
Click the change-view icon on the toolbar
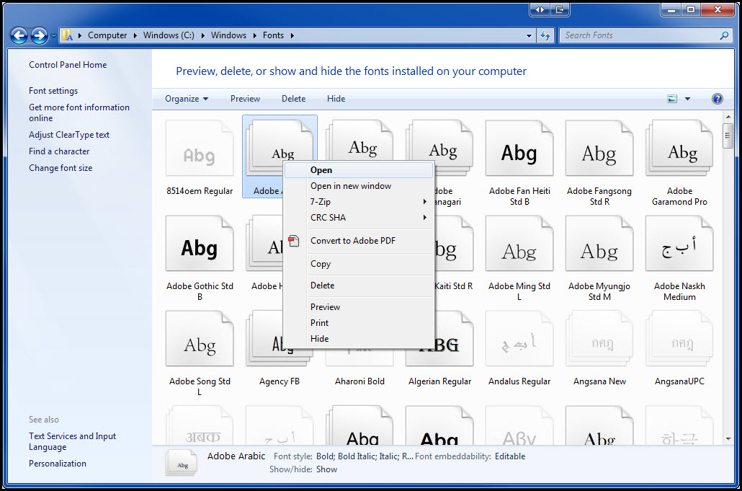click(x=671, y=98)
